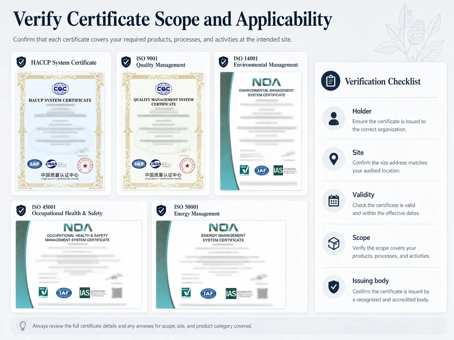Open the ISO 9001 certificate image
The height and width of the screenshot is (340, 454).
[163, 131]
